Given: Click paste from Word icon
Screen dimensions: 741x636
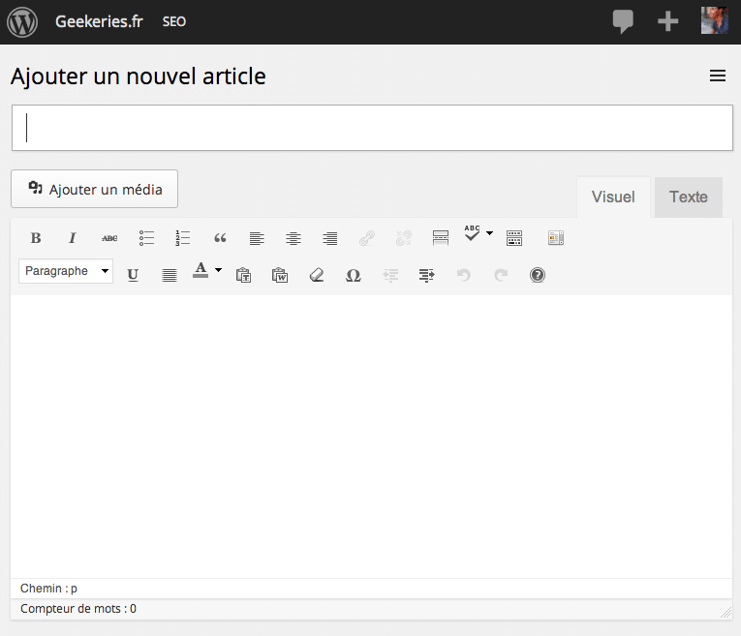Looking at the screenshot, I should [280, 275].
